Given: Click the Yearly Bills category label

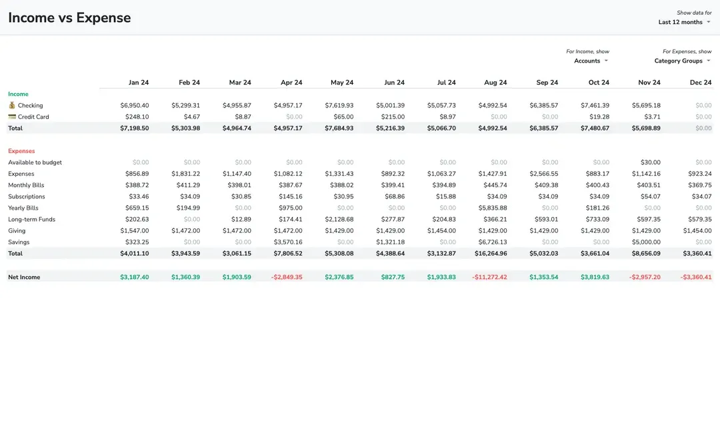Looking at the screenshot, I should (23, 208).
